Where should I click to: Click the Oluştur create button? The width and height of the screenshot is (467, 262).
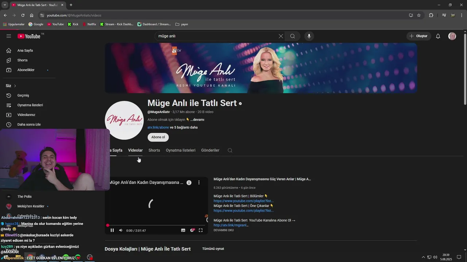(418, 36)
